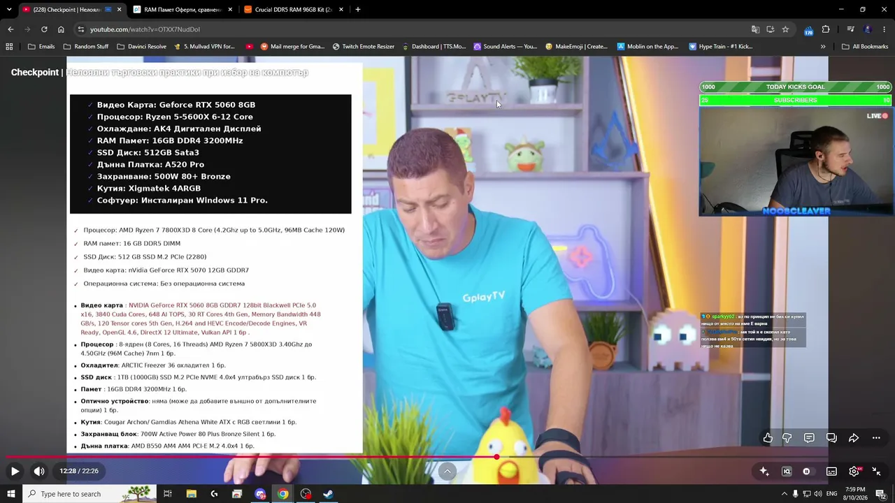Install the app via address bar icon
Viewport: 895px width, 503px height.
coord(771,29)
